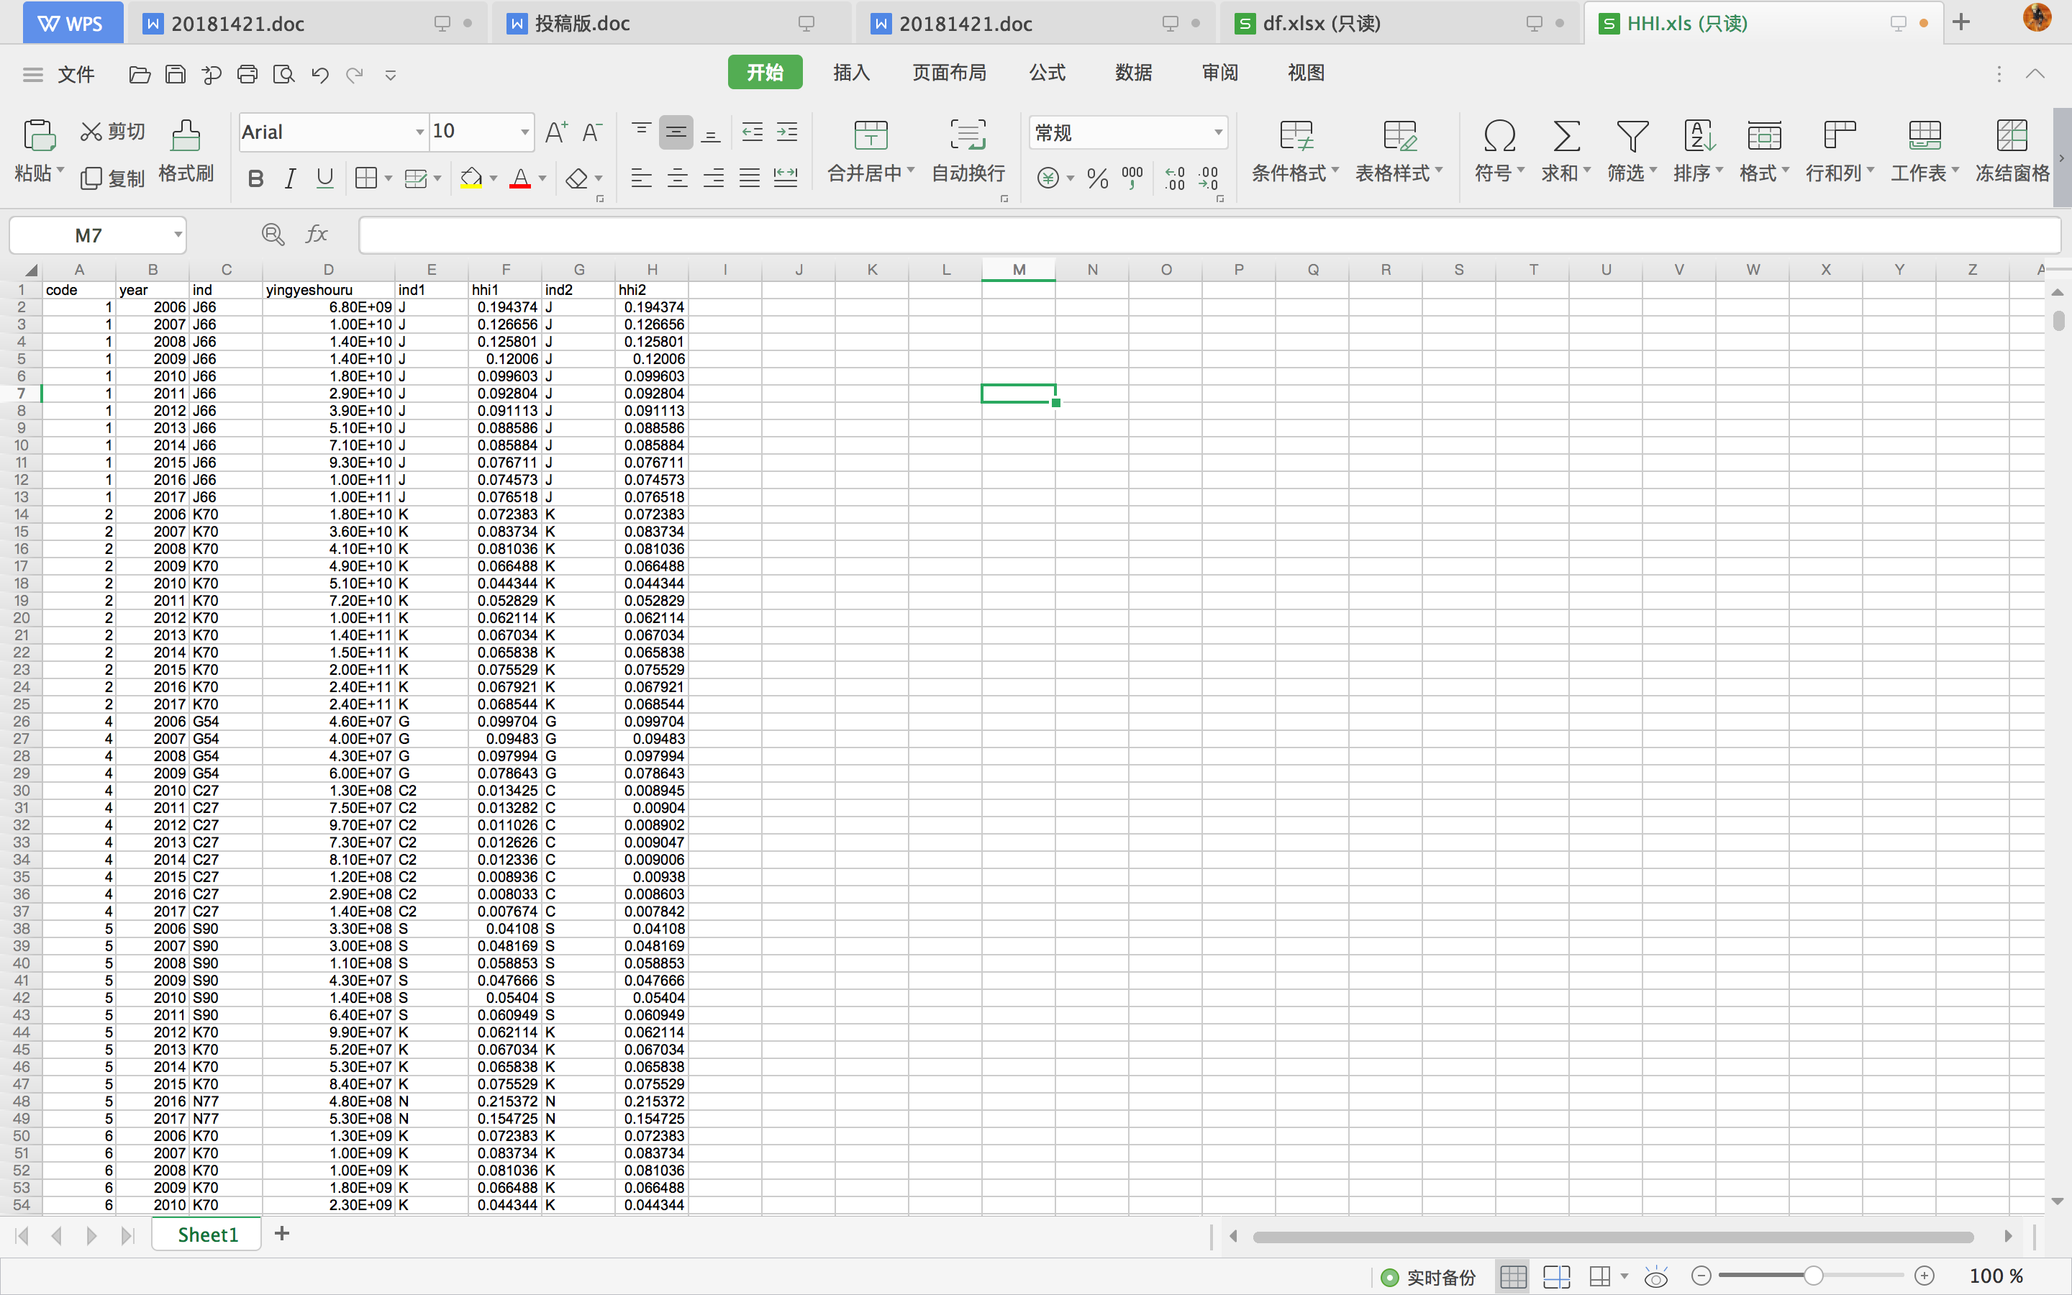Click the print icon in quick toolbar
2072x1295 pixels.
pyautogui.click(x=247, y=75)
